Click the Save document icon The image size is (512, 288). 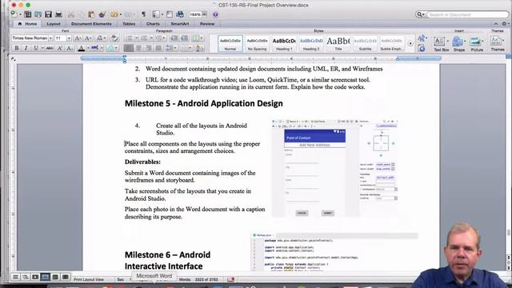pyautogui.click(x=48, y=14)
